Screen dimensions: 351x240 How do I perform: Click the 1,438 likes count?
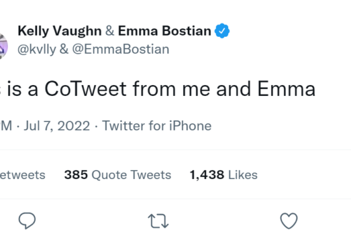coord(207,174)
